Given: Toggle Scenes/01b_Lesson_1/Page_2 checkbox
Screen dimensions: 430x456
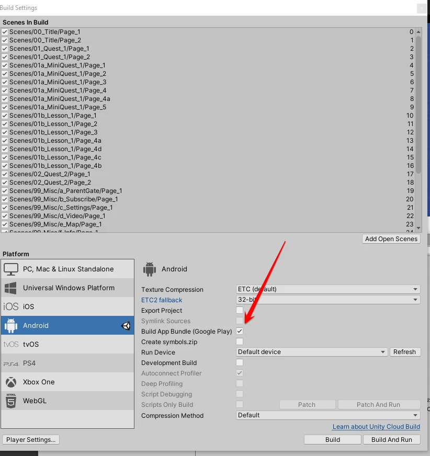Looking at the screenshot, I should [x=5, y=124].
